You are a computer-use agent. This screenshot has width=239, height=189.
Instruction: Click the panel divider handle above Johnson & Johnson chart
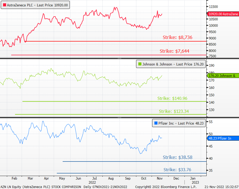pos(119,58)
